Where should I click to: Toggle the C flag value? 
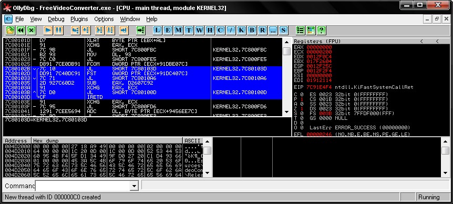pos(302,95)
